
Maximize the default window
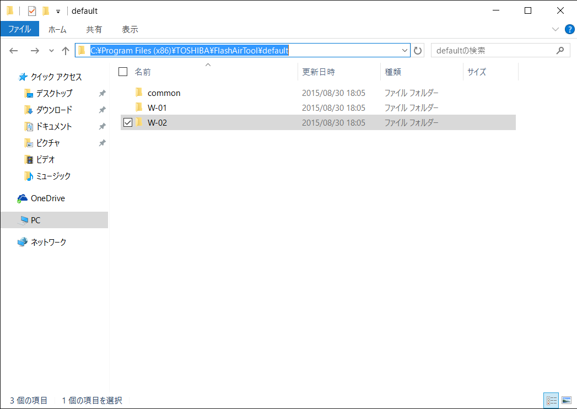point(528,10)
